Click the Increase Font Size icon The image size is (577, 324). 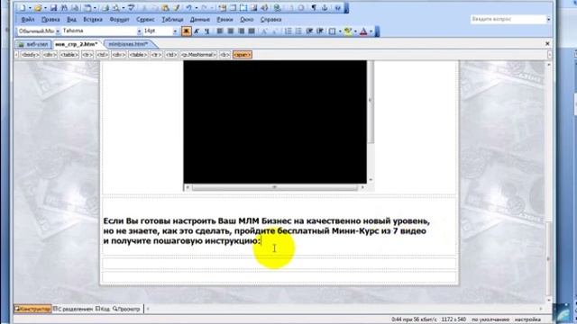[x=264, y=31]
